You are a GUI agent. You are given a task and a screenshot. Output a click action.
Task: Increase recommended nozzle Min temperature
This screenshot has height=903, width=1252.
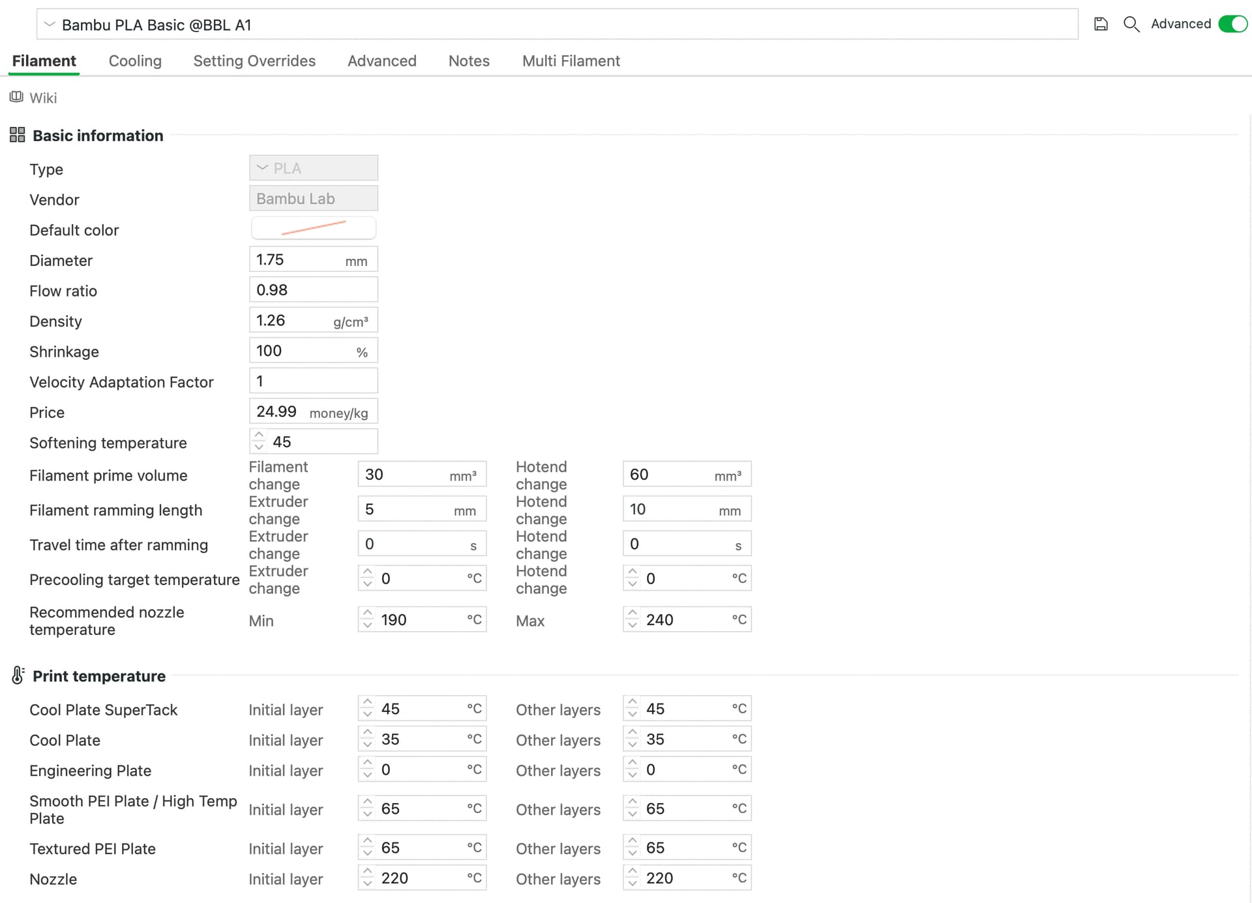point(368,614)
